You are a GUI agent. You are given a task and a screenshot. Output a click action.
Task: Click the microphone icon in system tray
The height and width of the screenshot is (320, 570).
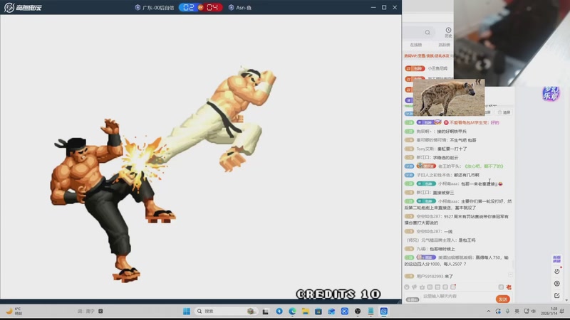507,311
